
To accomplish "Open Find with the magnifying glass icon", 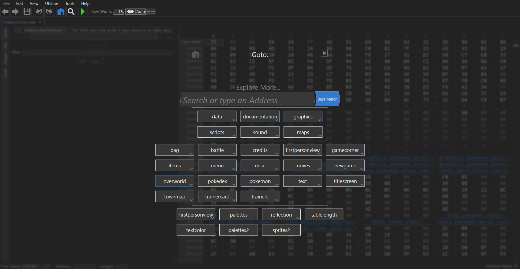I will coord(71,12).
